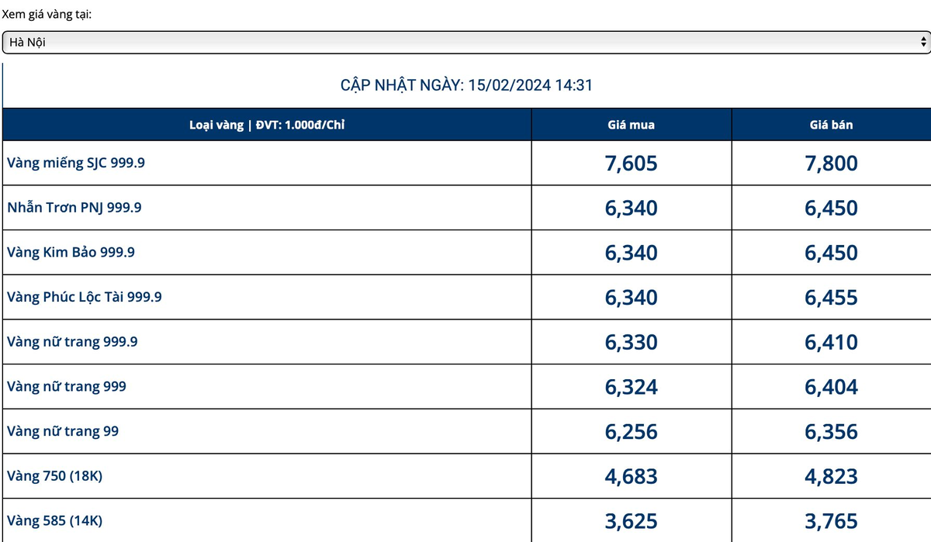Click the Vàng nữ trang 99 label
Viewport: 931px width, 542px height.
63,430
